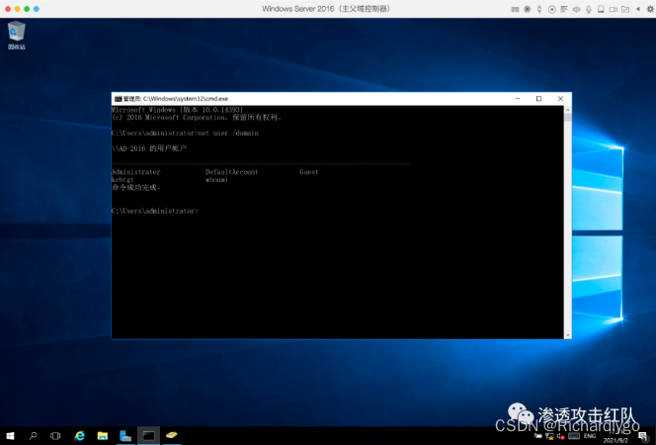Click the cmd scrollbar thumb
Image resolution: width=656 pixels, height=445 pixels.
[568, 118]
